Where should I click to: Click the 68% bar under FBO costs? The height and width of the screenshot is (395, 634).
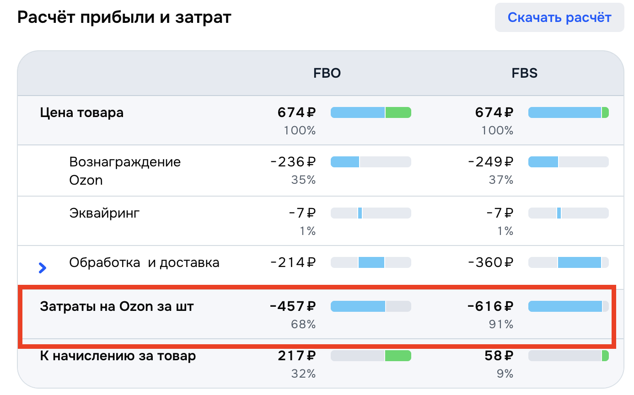(371, 306)
